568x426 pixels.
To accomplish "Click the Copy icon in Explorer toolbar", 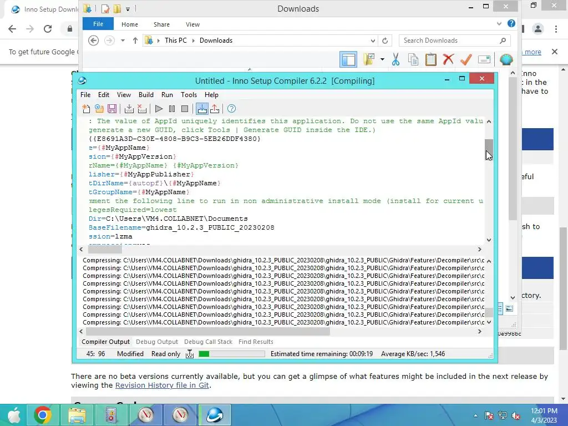I will coord(413,59).
